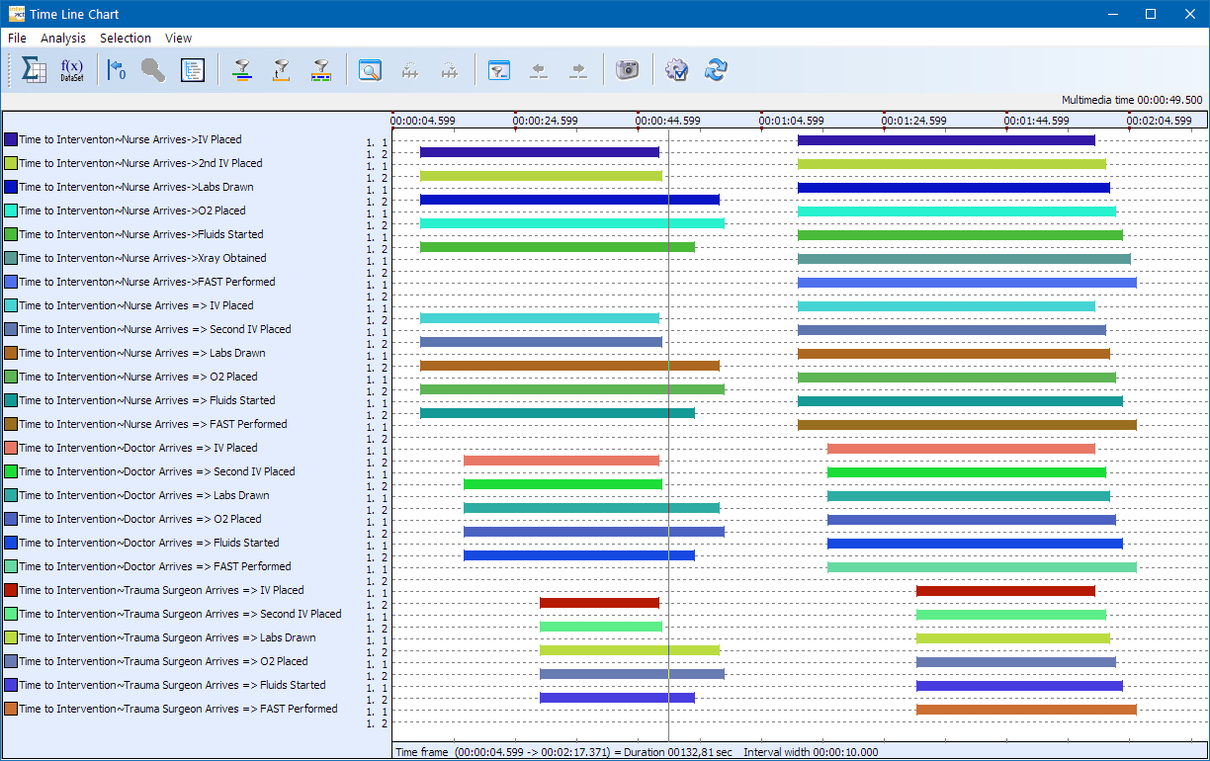Open the class list panel icon
The image size is (1210, 761).
(x=193, y=70)
